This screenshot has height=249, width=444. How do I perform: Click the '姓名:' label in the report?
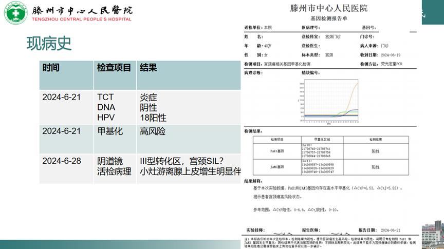254,37
